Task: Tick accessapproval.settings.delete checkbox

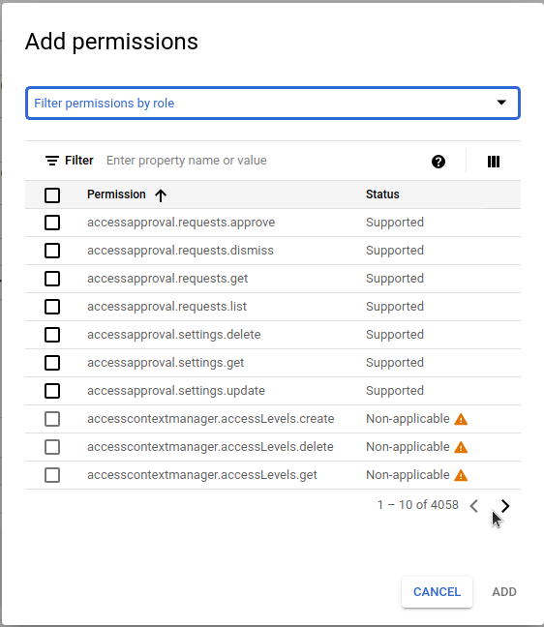Action: click(52, 335)
